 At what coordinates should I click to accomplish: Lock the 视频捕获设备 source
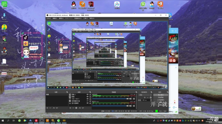90,101
